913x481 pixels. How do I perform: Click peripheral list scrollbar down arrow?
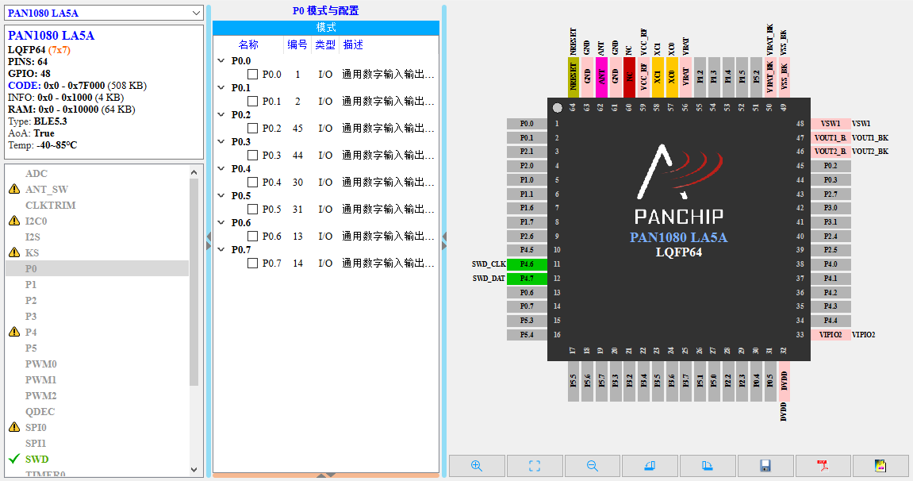194,469
